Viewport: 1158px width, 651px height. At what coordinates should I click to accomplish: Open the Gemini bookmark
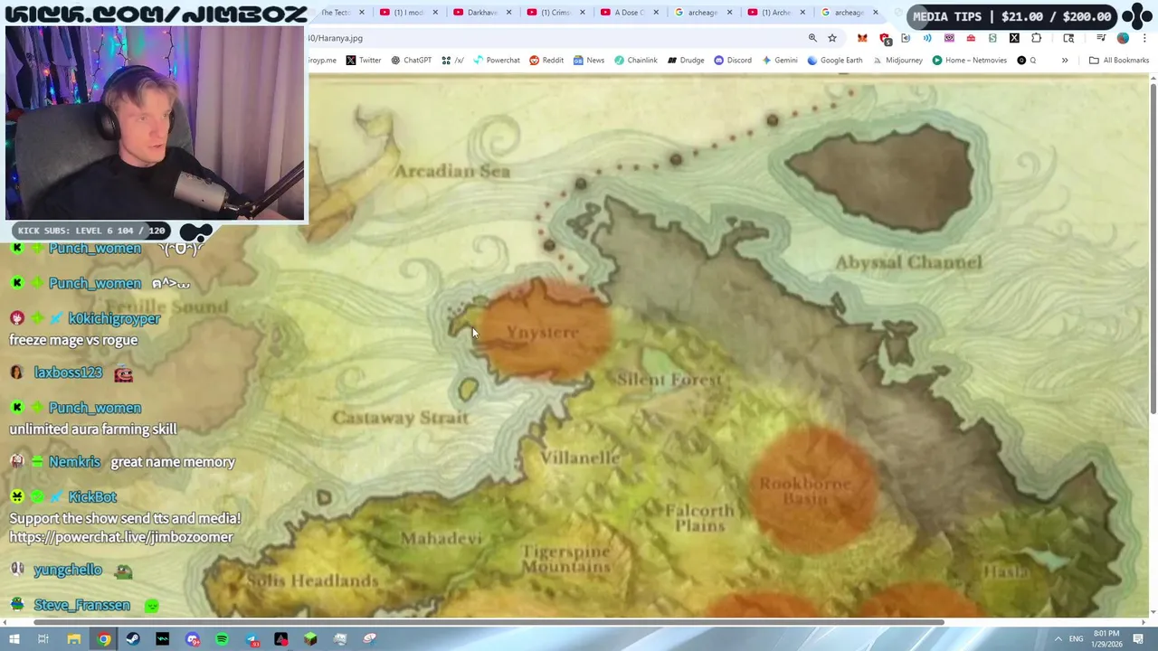[779, 61]
